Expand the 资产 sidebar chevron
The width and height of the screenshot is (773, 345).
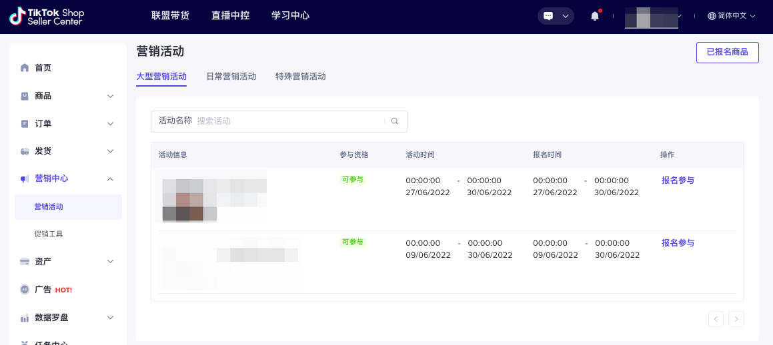pyautogui.click(x=111, y=261)
